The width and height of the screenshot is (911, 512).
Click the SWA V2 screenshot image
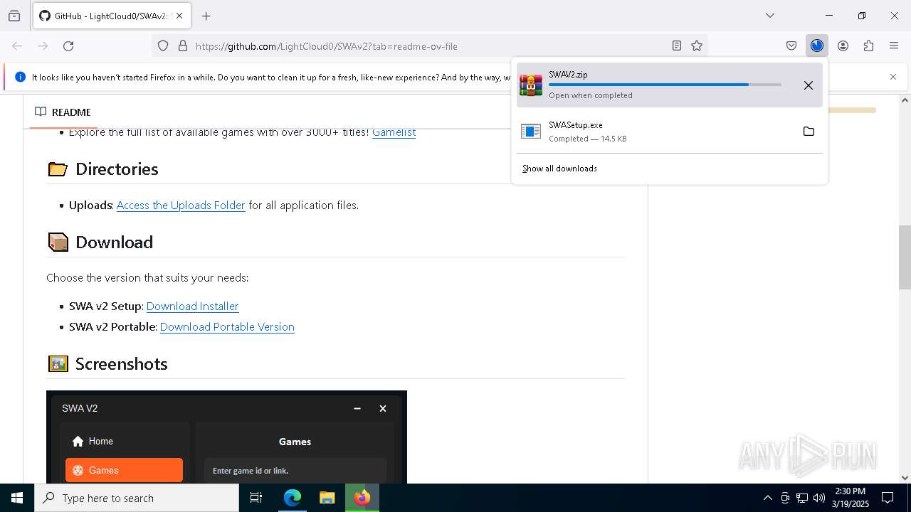tap(226, 437)
